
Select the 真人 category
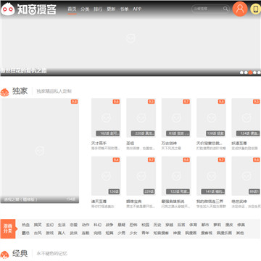tap(62, 233)
